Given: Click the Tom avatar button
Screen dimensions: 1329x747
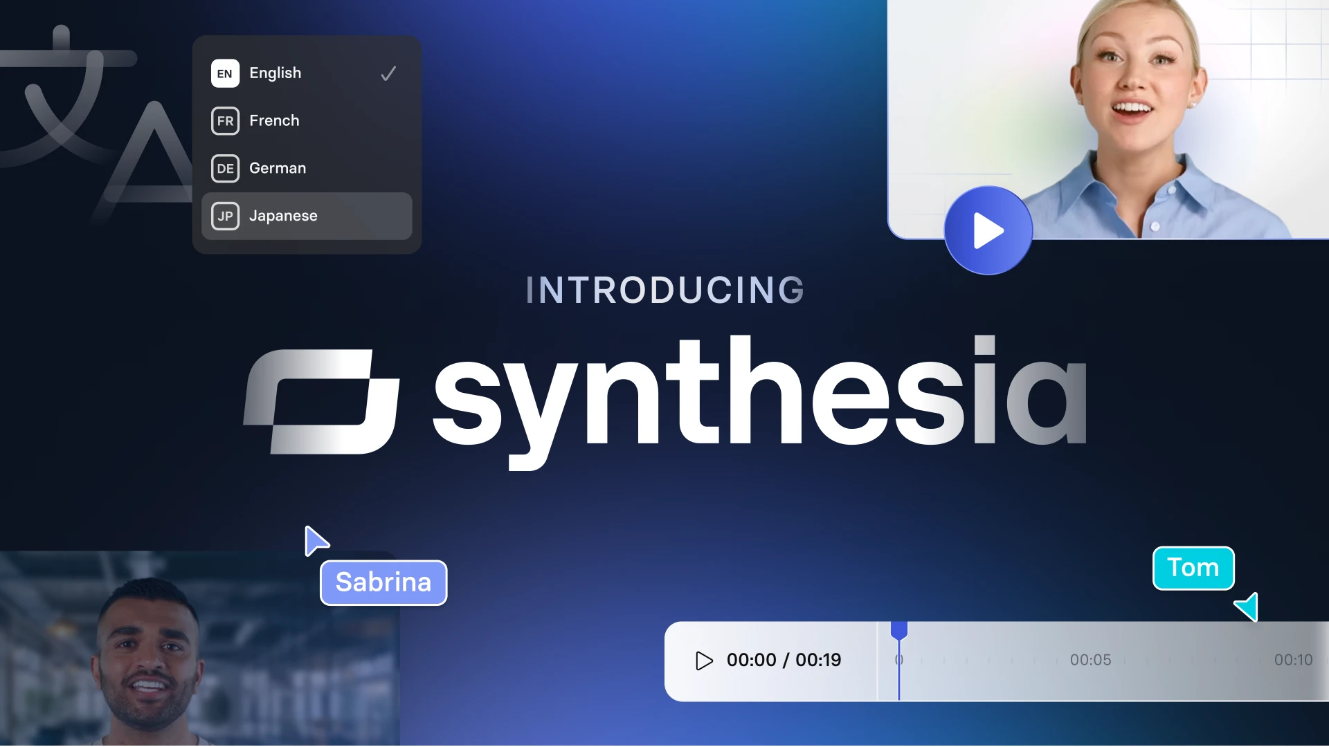Looking at the screenshot, I should 1193,567.
